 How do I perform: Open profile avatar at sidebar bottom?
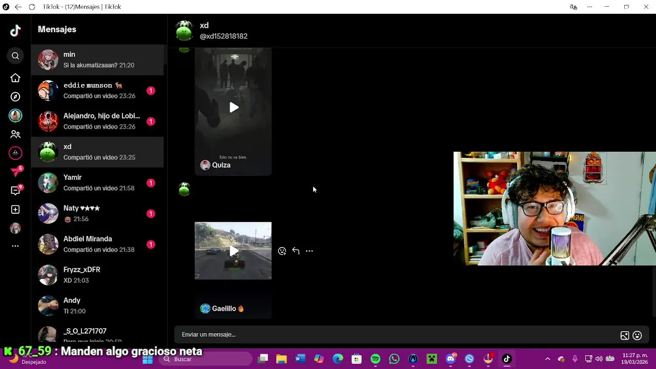coord(15,229)
